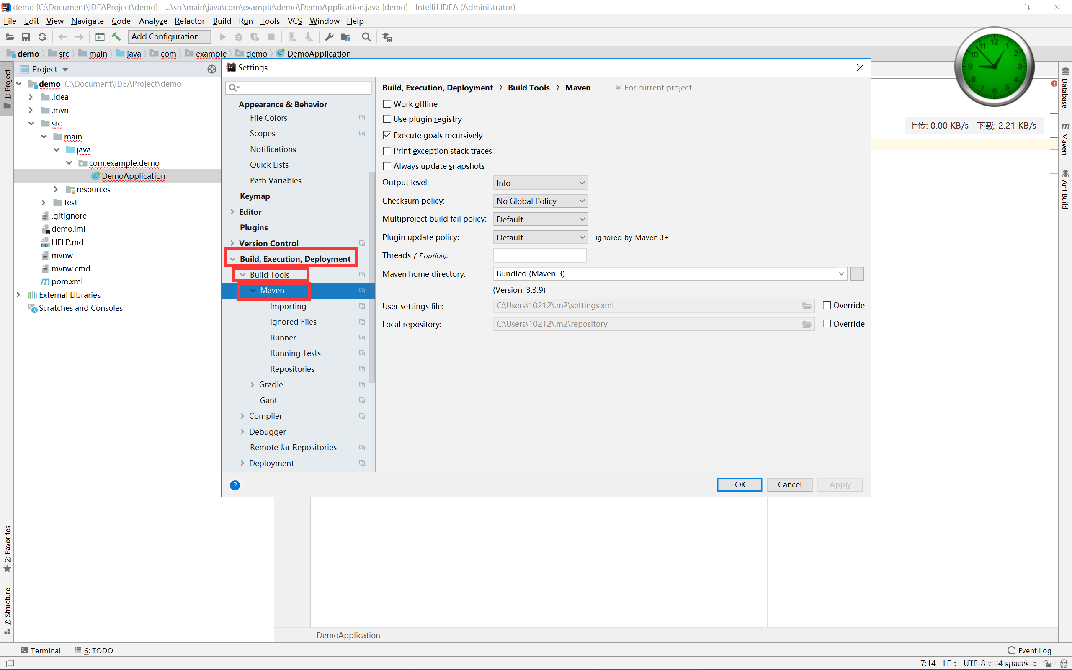1072x670 pixels.
Task: Open Settings via wrench toolbar icon
Action: tap(329, 37)
